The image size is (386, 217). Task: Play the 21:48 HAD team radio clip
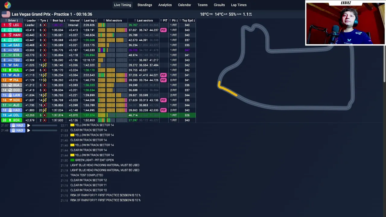tap(28, 130)
